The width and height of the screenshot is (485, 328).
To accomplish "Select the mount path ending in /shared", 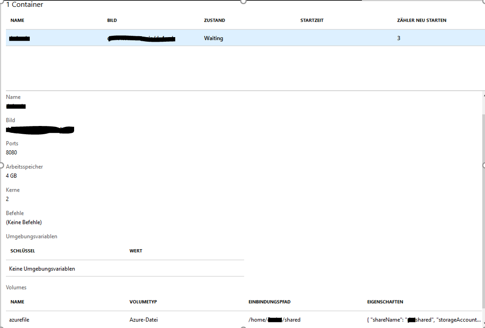I will point(275,320).
